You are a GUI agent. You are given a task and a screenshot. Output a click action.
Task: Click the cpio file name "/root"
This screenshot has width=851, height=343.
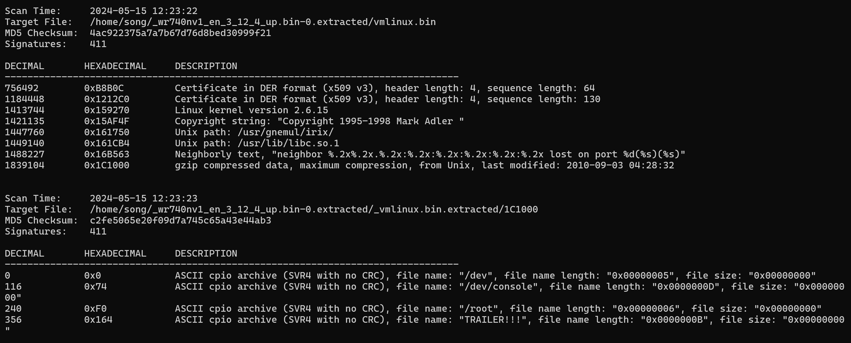pos(478,309)
